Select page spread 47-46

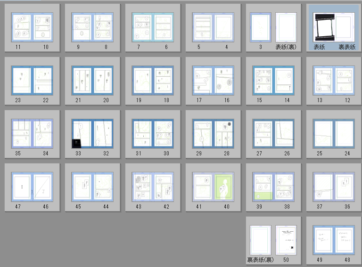click(32, 187)
